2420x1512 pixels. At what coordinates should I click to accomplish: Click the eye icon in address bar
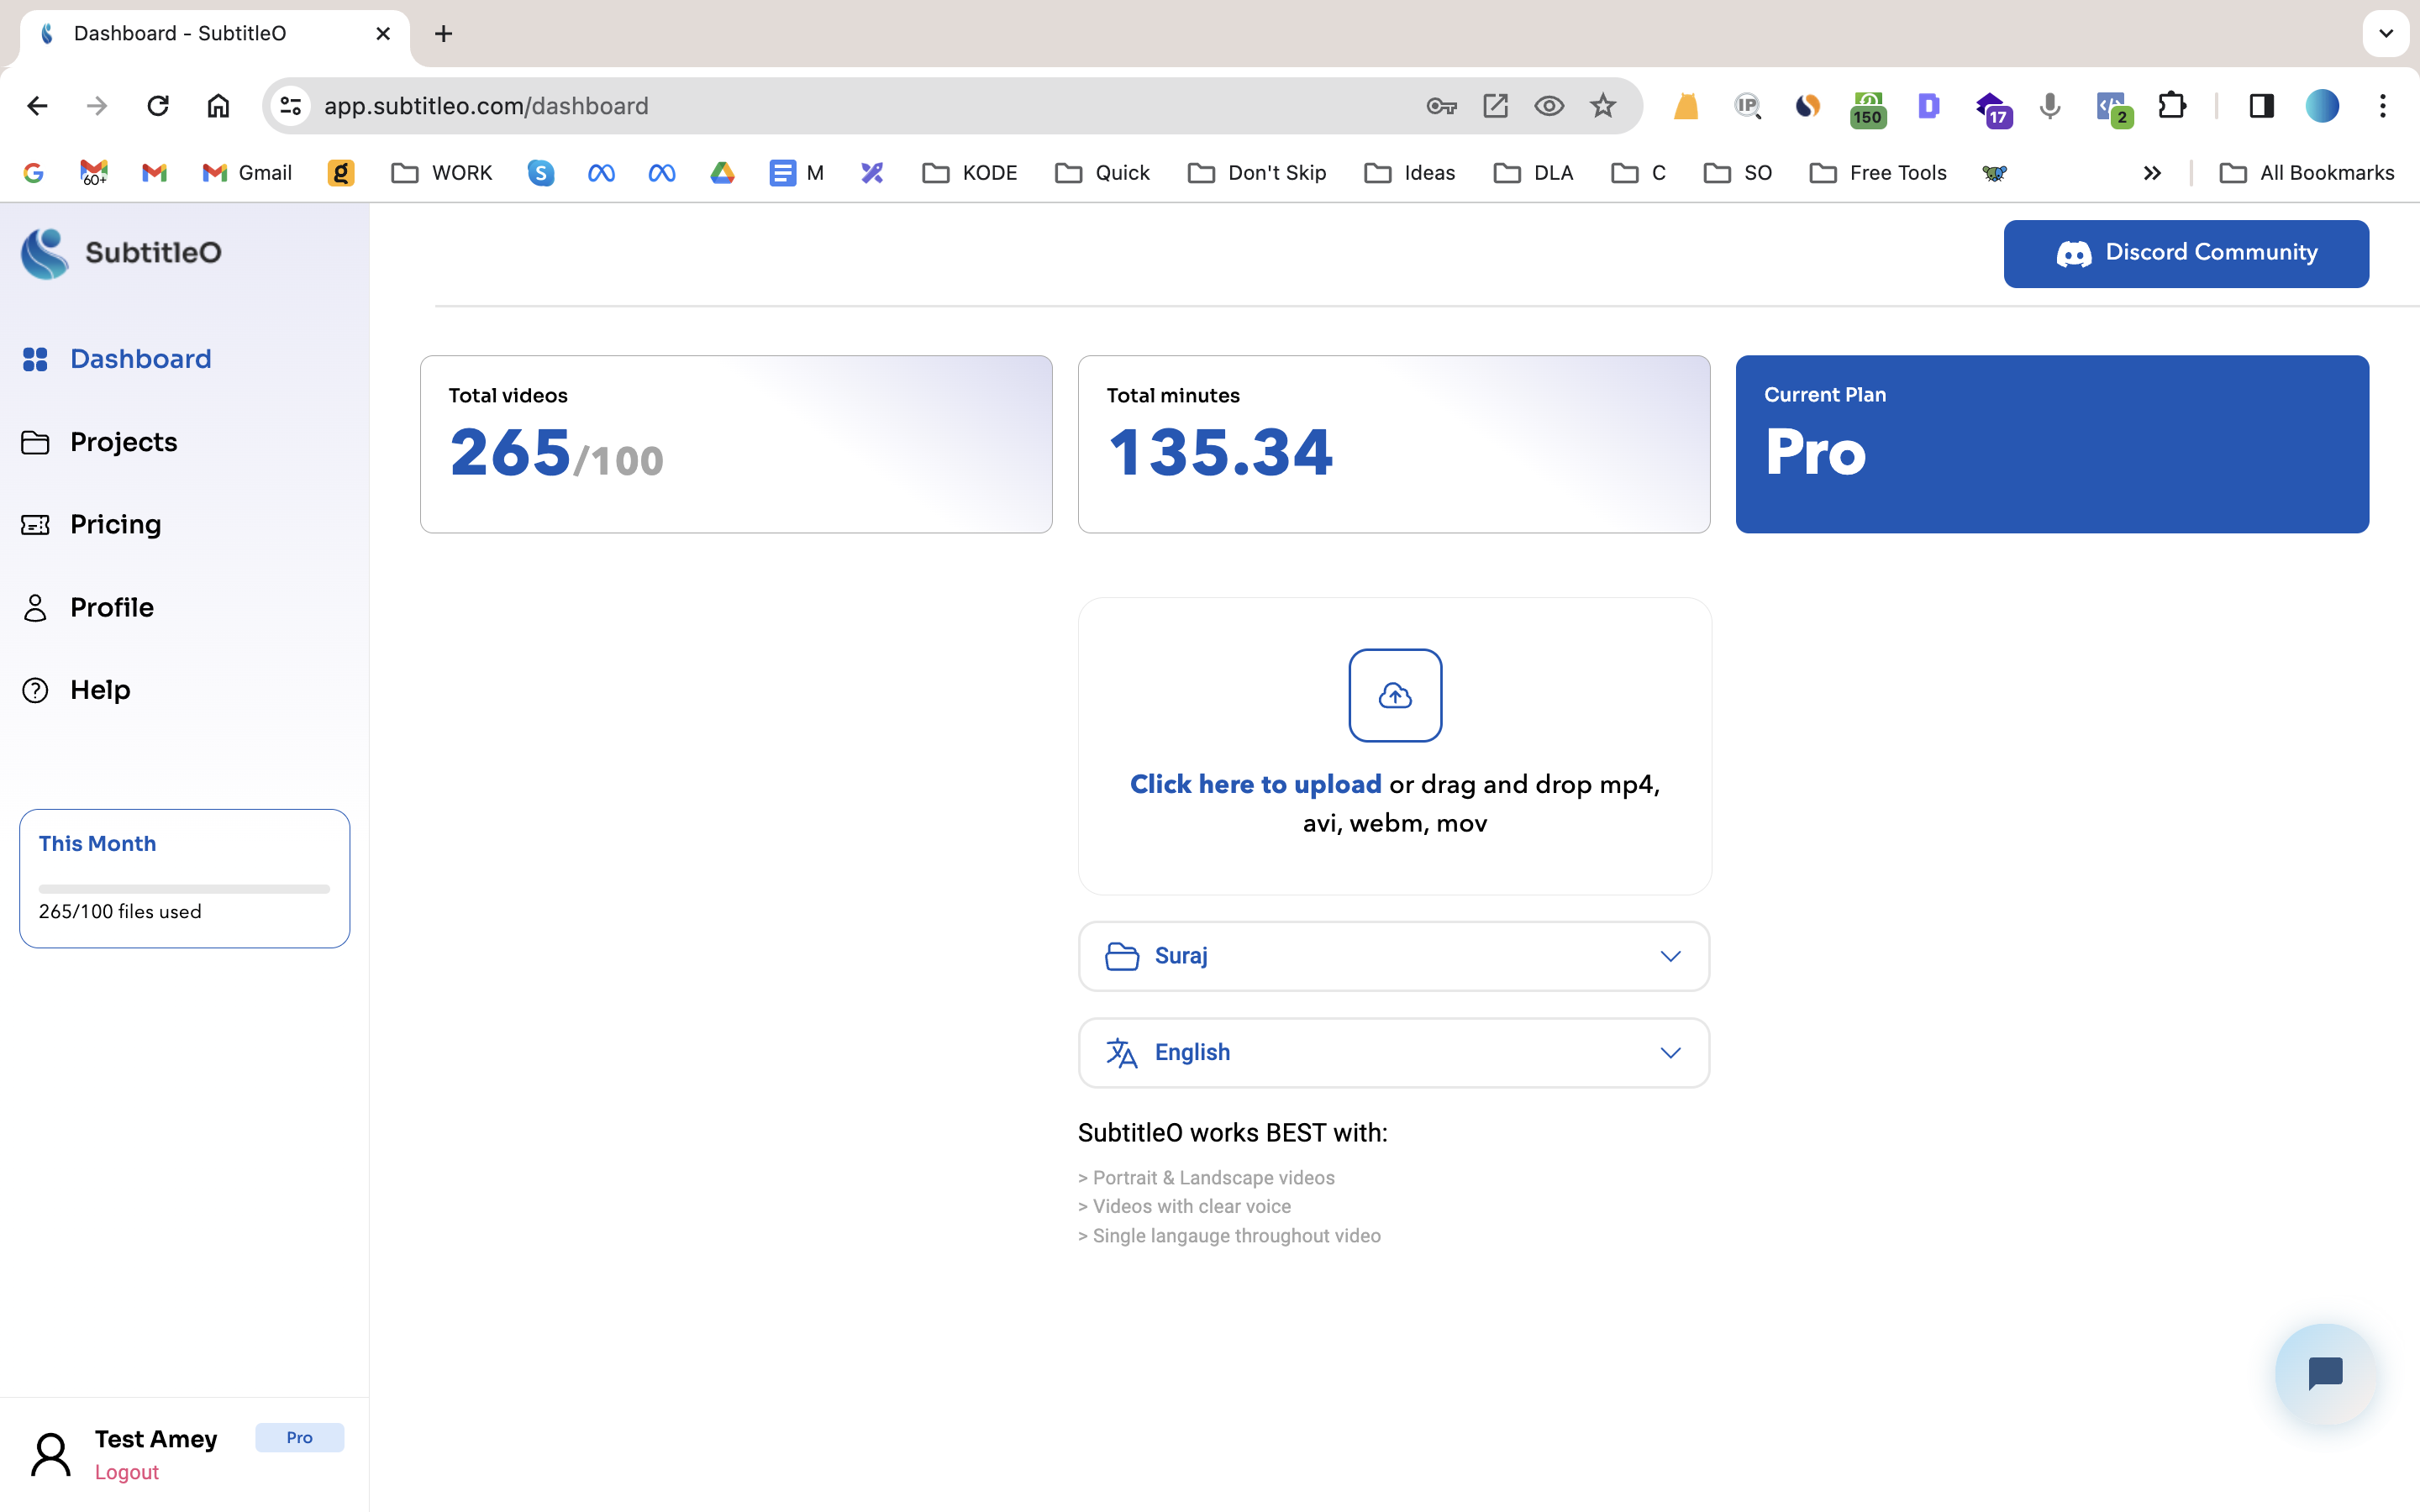[x=1549, y=106]
